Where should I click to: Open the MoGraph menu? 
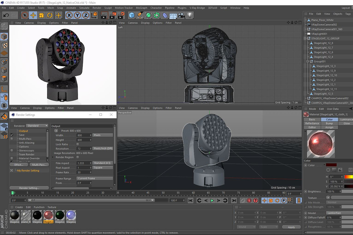pos(141,8)
